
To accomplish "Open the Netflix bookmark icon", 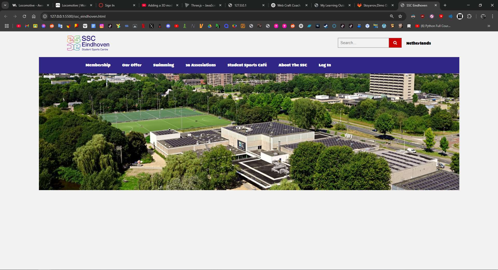I will click(x=143, y=26).
